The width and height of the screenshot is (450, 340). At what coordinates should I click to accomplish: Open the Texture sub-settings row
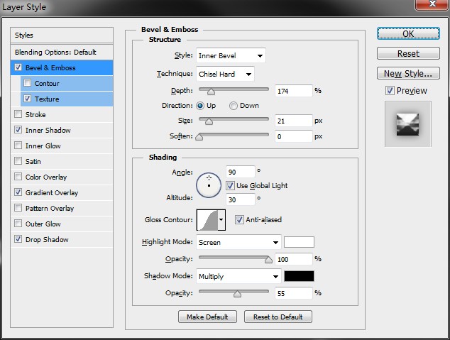pos(67,99)
